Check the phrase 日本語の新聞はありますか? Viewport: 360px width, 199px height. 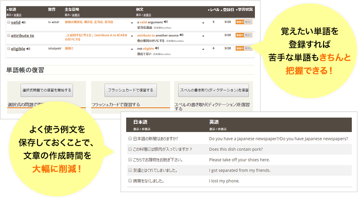pos(130,138)
